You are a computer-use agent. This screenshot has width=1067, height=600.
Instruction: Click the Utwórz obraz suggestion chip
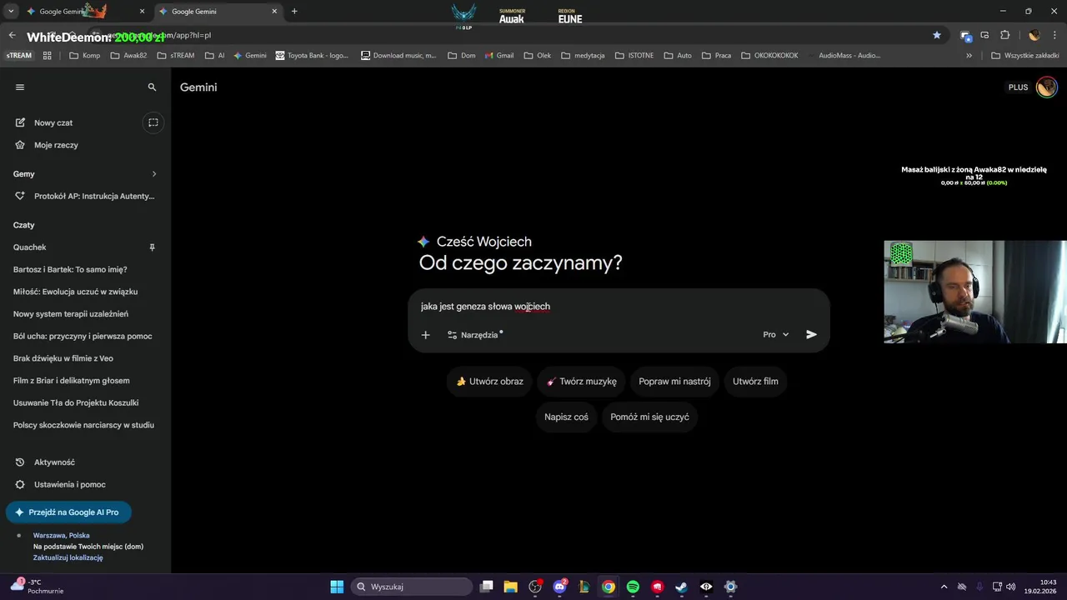[x=489, y=382]
